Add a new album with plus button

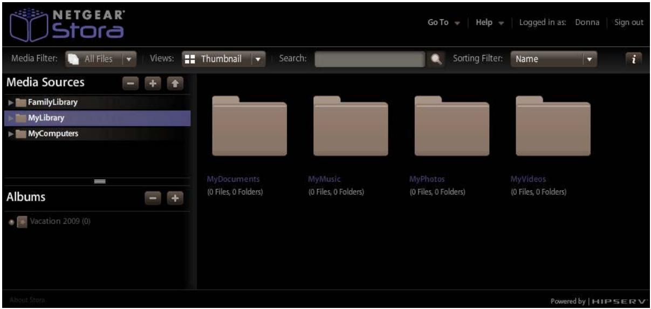(174, 199)
